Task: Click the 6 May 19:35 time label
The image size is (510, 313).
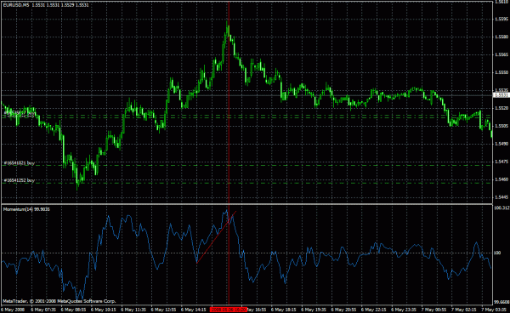Action: (314, 310)
